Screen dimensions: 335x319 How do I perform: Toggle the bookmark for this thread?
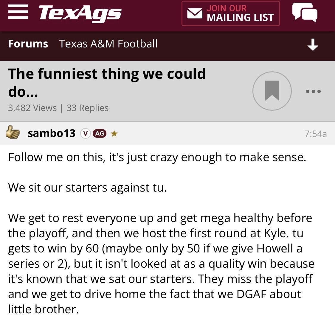(272, 91)
